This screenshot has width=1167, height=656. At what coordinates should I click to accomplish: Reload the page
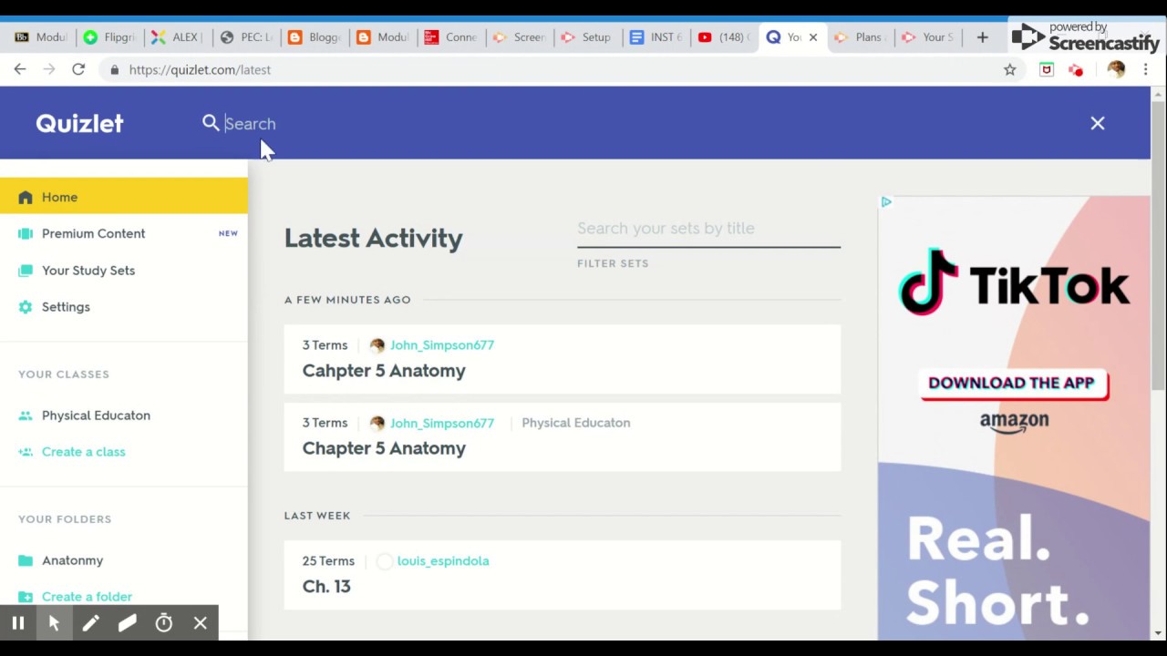(78, 69)
